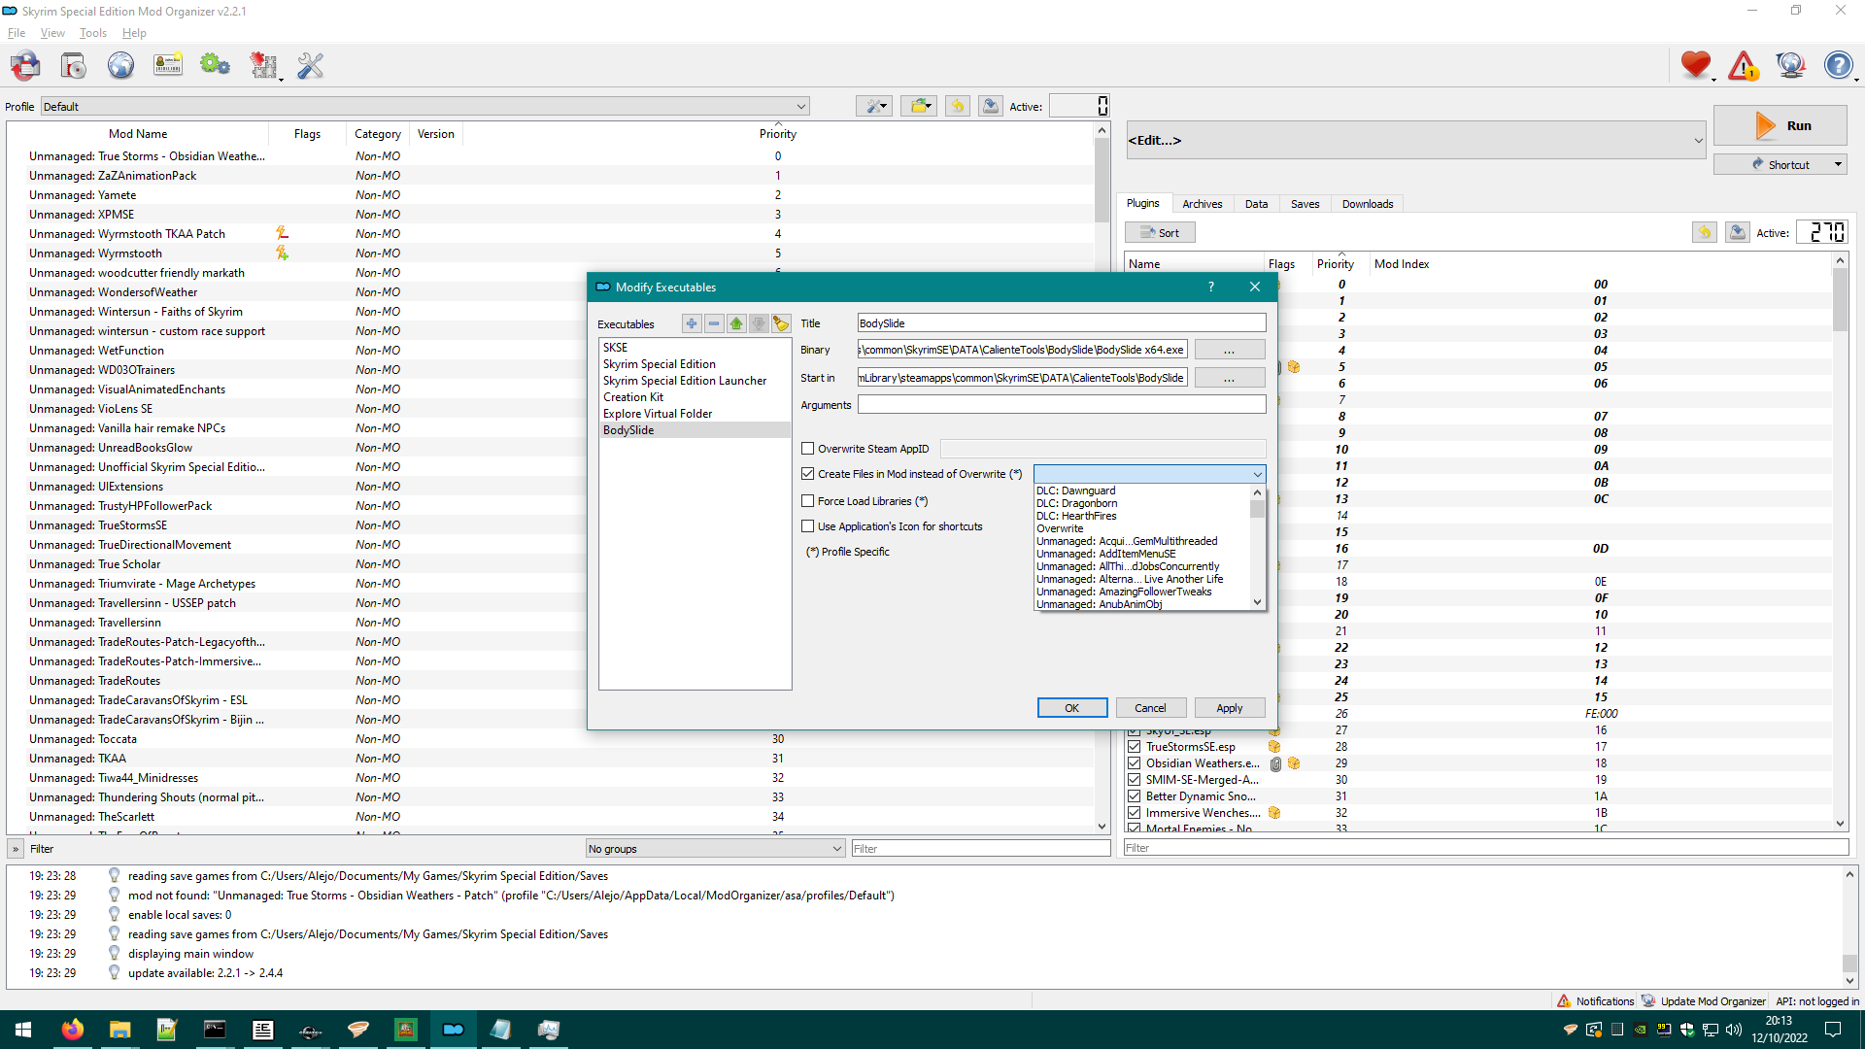The width and height of the screenshot is (1865, 1049).
Task: Open the <Edit...> executable dropdown
Action: 1415,141
